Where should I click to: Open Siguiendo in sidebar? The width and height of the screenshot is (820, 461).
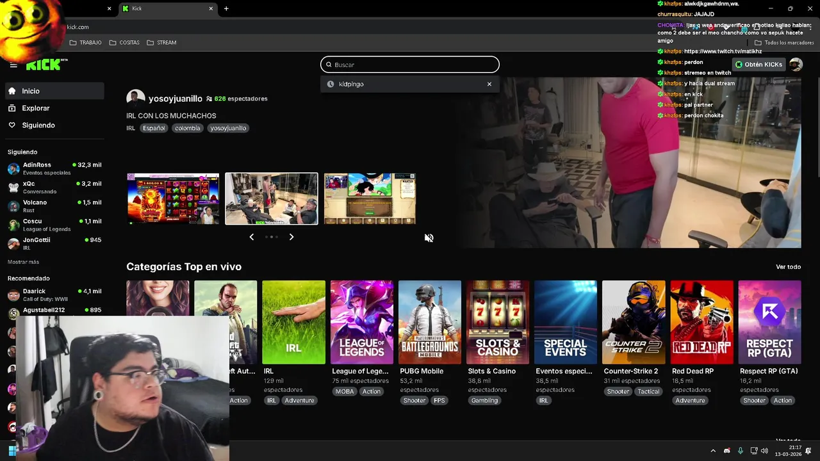pos(54,125)
